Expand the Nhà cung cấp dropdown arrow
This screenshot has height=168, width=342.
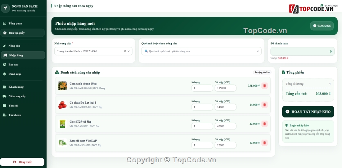[129, 51]
